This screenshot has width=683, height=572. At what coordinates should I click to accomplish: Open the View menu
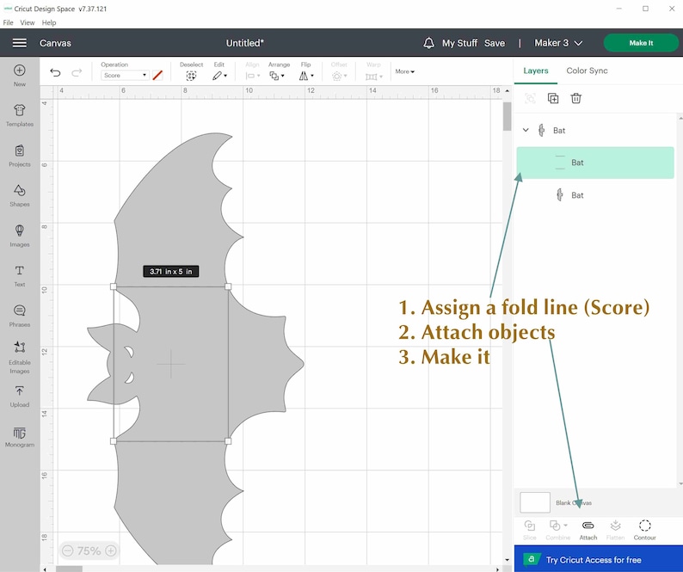pyautogui.click(x=27, y=22)
